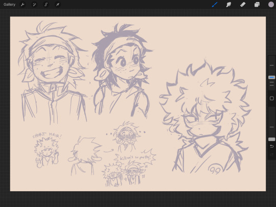This screenshot has height=207, width=276.
Task: Tap the square Modify button in sidebar
Action: coord(271,98)
